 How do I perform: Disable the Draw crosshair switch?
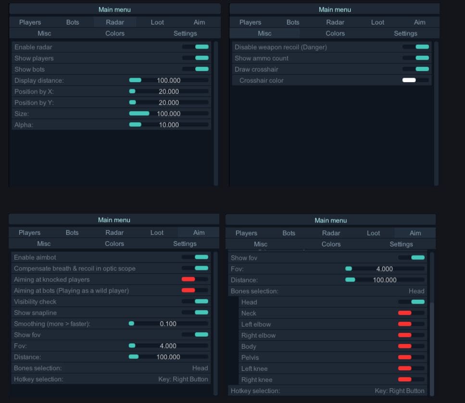click(x=415, y=69)
